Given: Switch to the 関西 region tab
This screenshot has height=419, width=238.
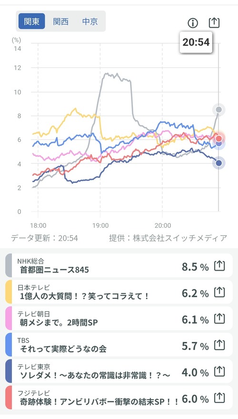Looking at the screenshot, I should coord(61,21).
